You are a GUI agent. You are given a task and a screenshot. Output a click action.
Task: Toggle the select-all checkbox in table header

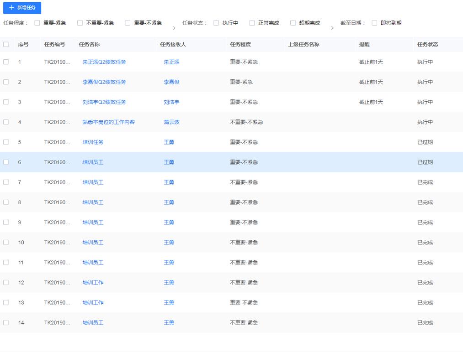(6, 44)
